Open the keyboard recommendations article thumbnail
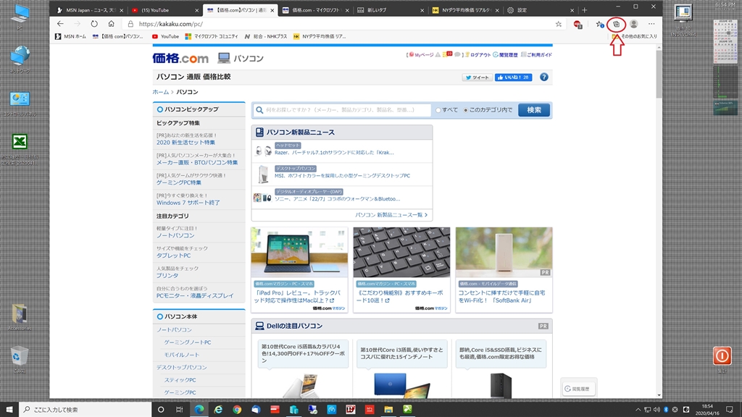The width and height of the screenshot is (742, 417). [x=401, y=252]
